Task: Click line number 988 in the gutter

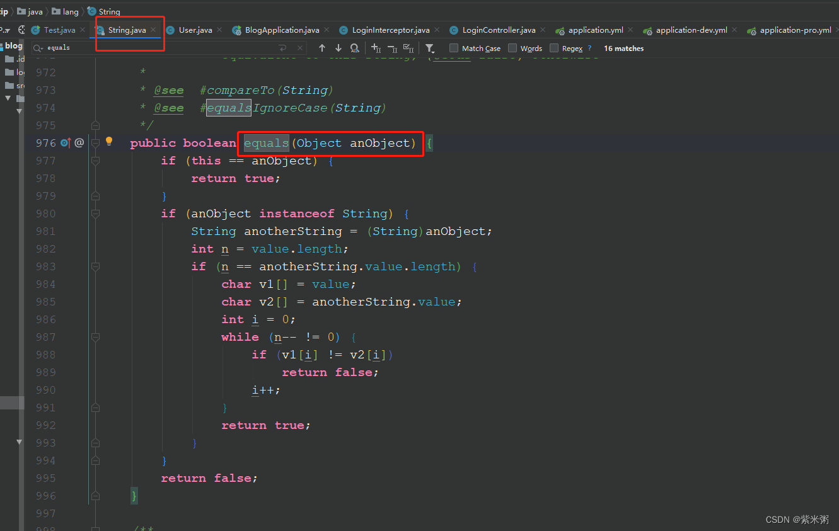Action: click(x=45, y=355)
